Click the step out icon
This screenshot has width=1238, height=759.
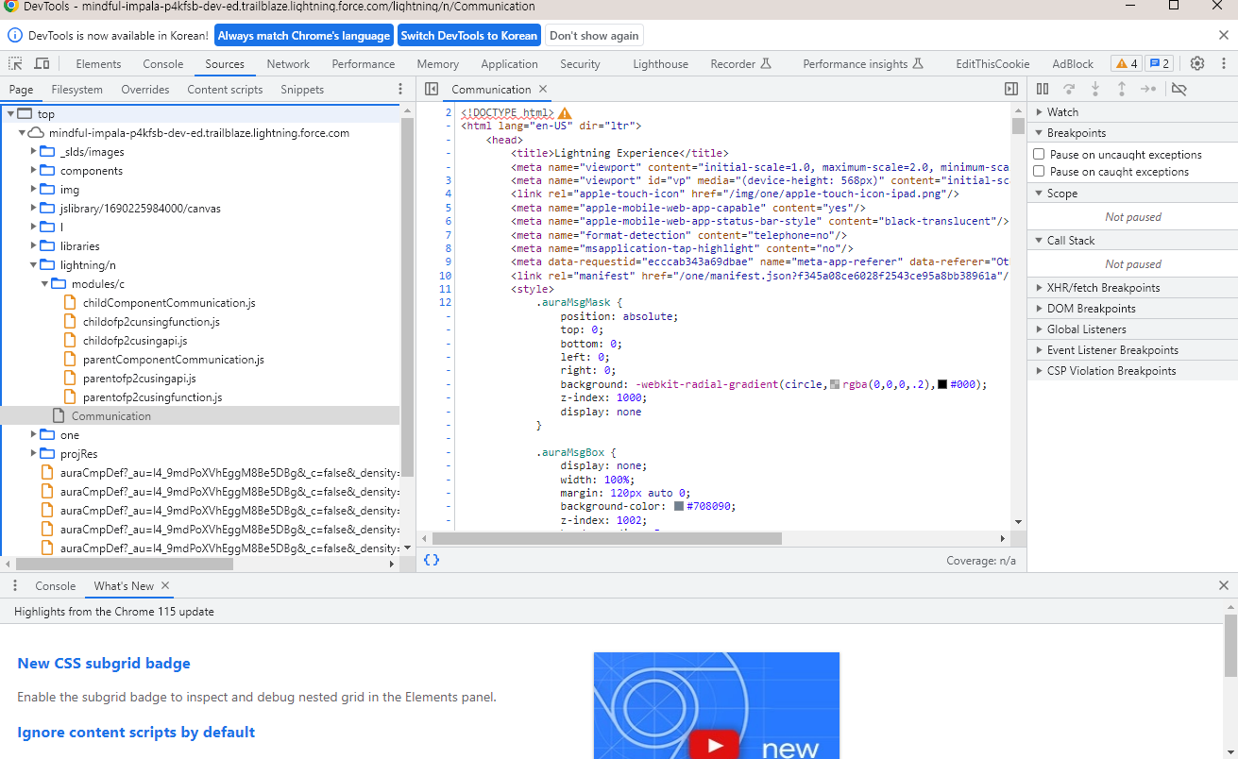tap(1122, 89)
